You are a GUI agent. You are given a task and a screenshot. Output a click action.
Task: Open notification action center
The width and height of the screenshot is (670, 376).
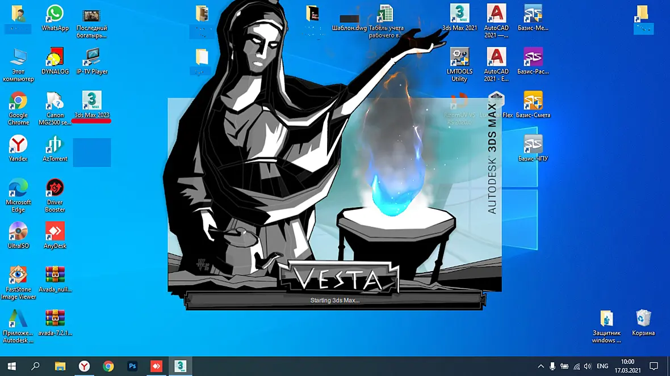click(654, 366)
